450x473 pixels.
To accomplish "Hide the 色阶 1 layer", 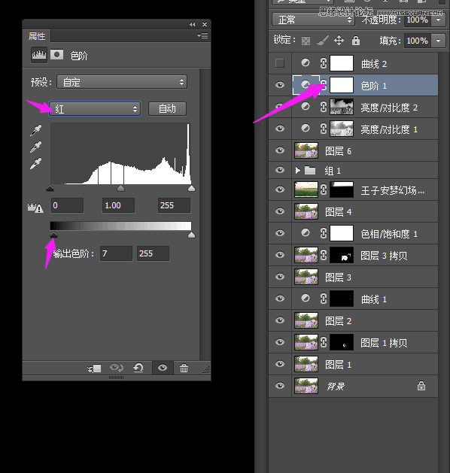I will (x=280, y=85).
